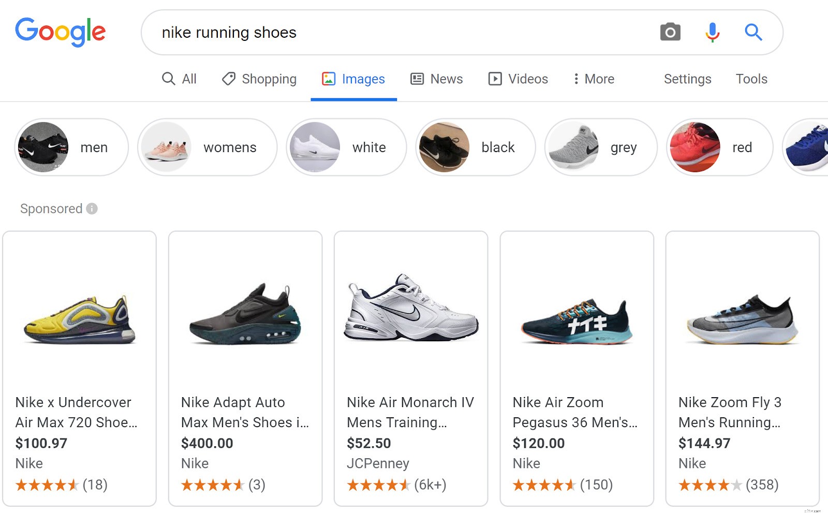Click the Images tab icon
This screenshot has width=828, height=514.
[x=330, y=79]
